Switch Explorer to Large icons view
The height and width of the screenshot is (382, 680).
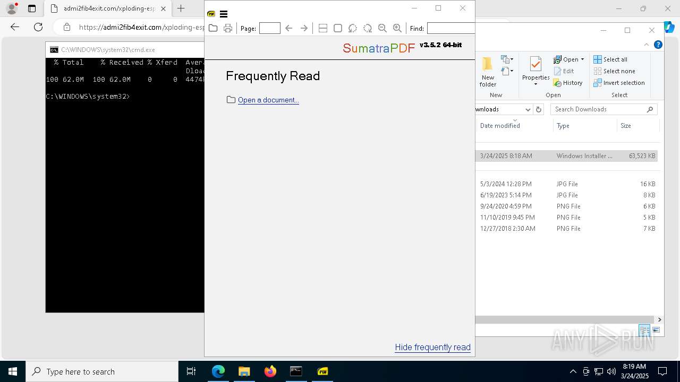(x=656, y=330)
